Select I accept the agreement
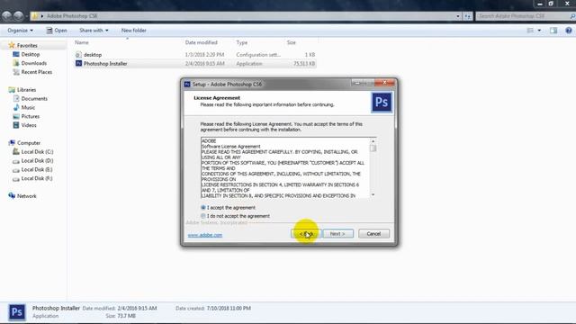This screenshot has width=576, height=324. pos(203,208)
